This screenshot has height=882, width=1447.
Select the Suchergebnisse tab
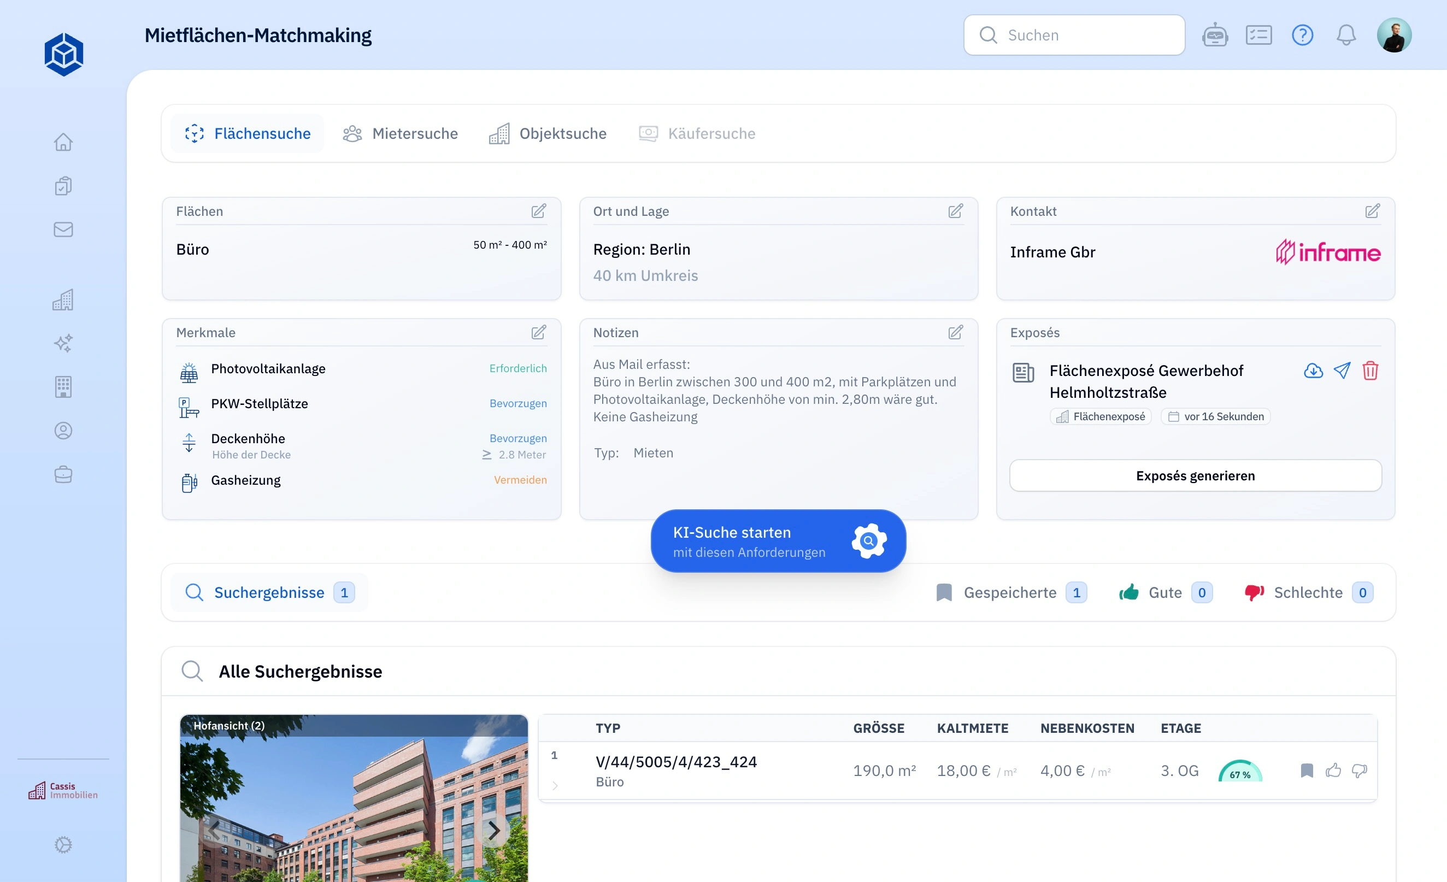[x=269, y=592]
